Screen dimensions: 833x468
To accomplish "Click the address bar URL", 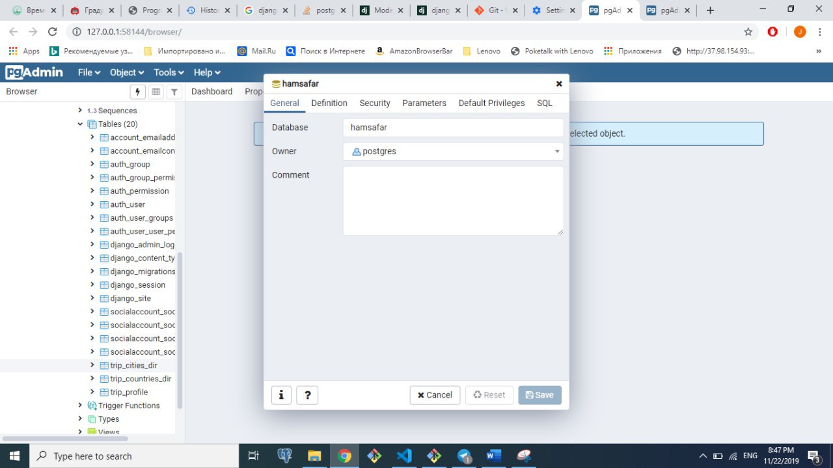I will (x=134, y=32).
